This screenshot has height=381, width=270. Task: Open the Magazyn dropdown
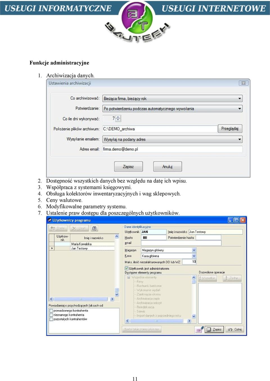194,250
